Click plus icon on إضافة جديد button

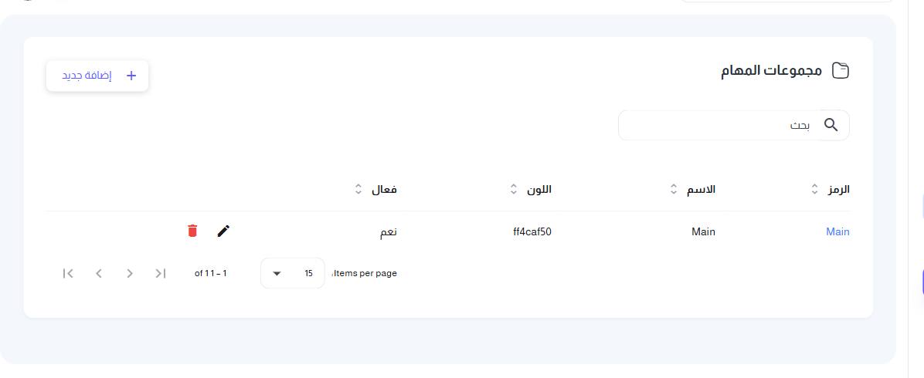(131, 76)
